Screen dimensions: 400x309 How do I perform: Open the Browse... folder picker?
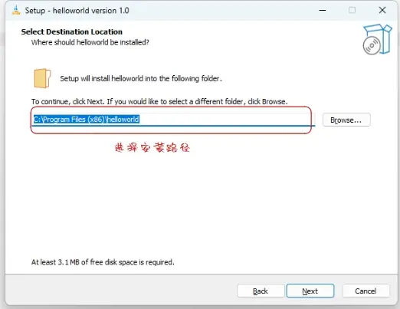(x=346, y=120)
